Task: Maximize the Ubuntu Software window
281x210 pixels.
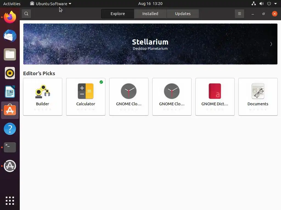Action: [x=264, y=14]
